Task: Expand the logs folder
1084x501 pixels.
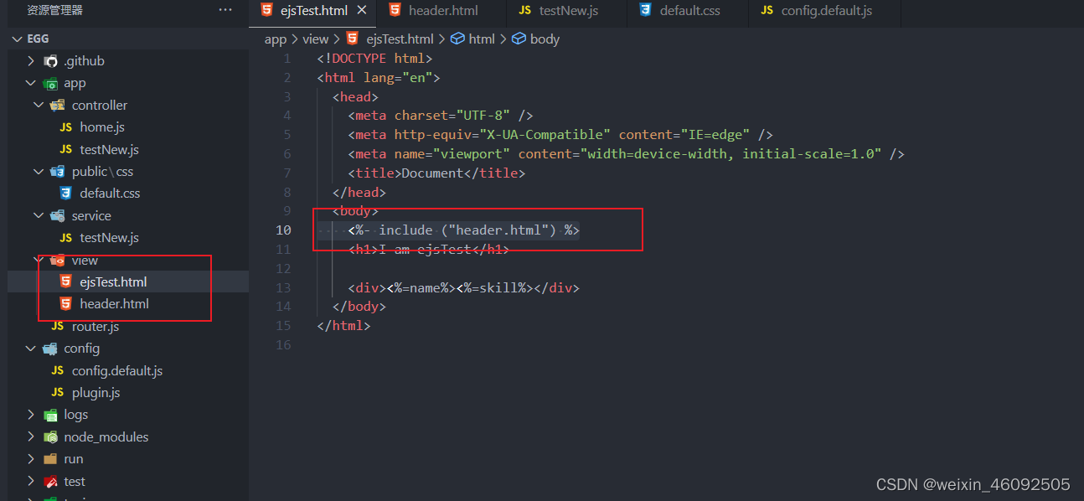Action: [31, 414]
